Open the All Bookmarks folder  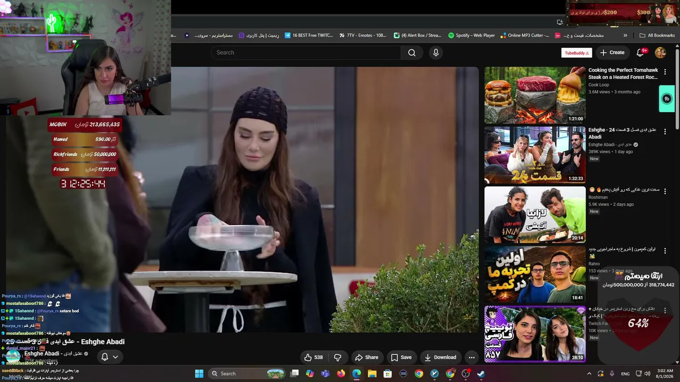click(x=657, y=36)
